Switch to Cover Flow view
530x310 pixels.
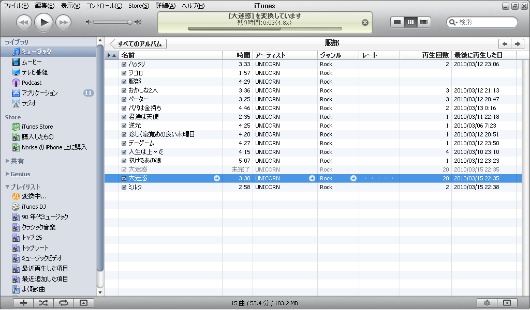(424, 22)
